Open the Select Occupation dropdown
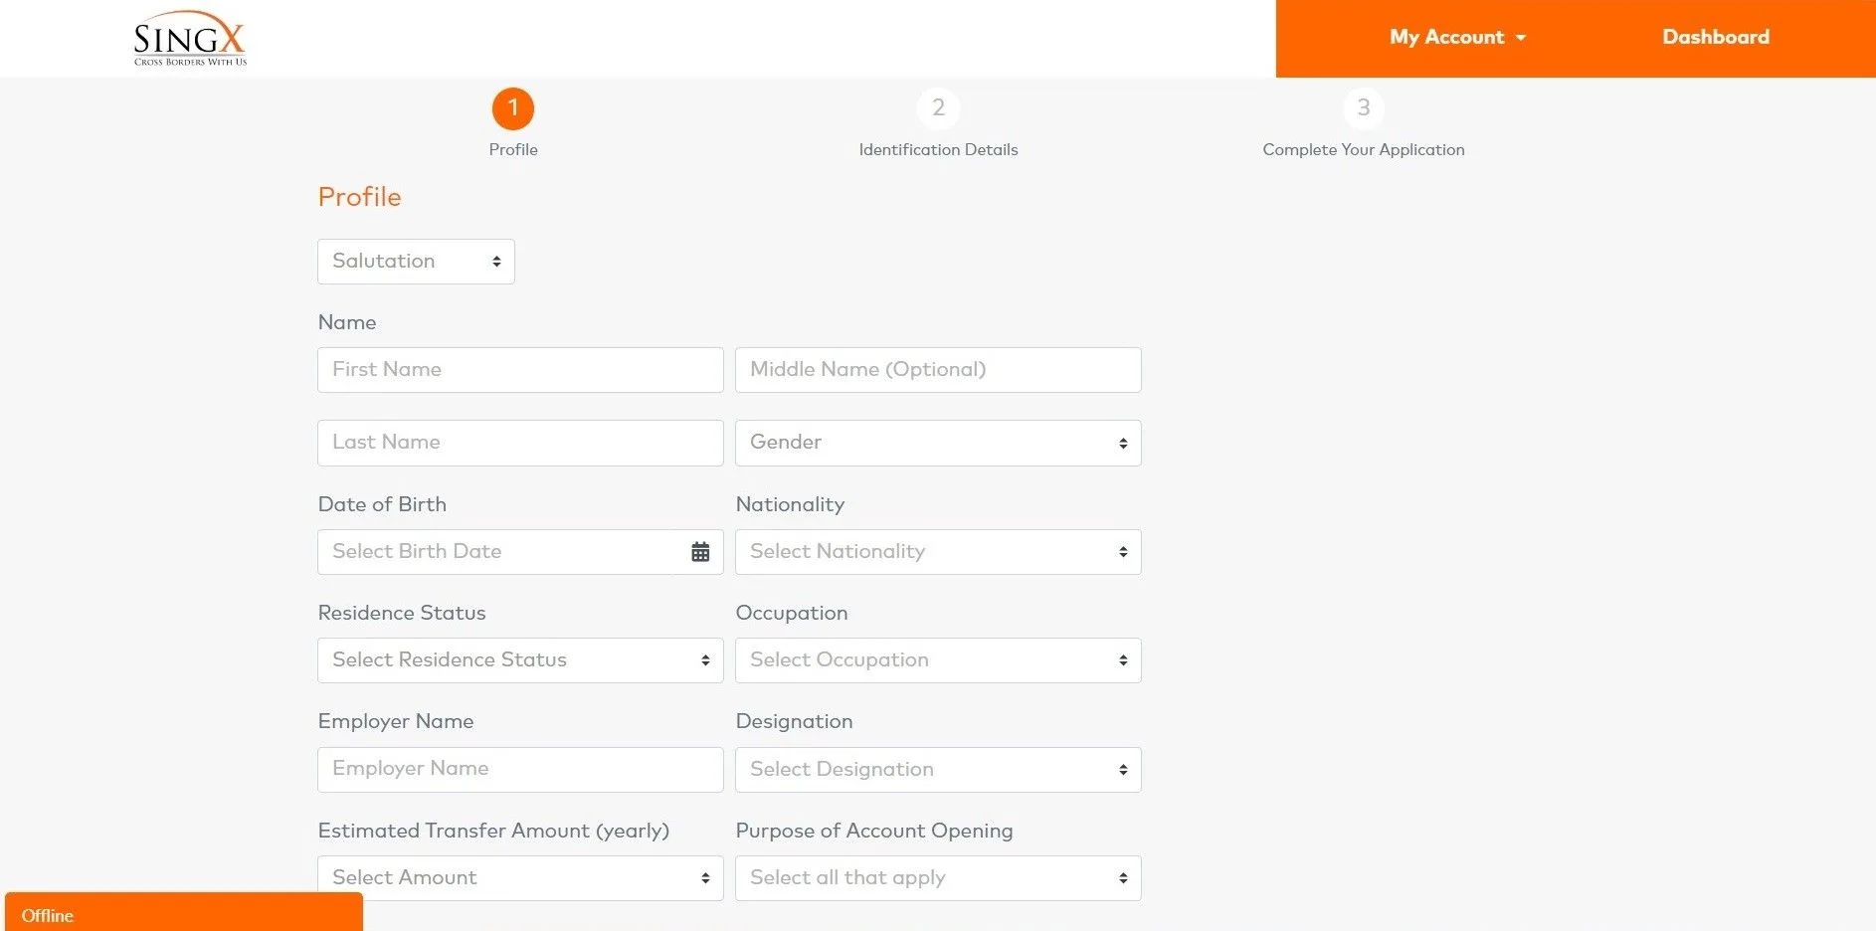 [937, 660]
